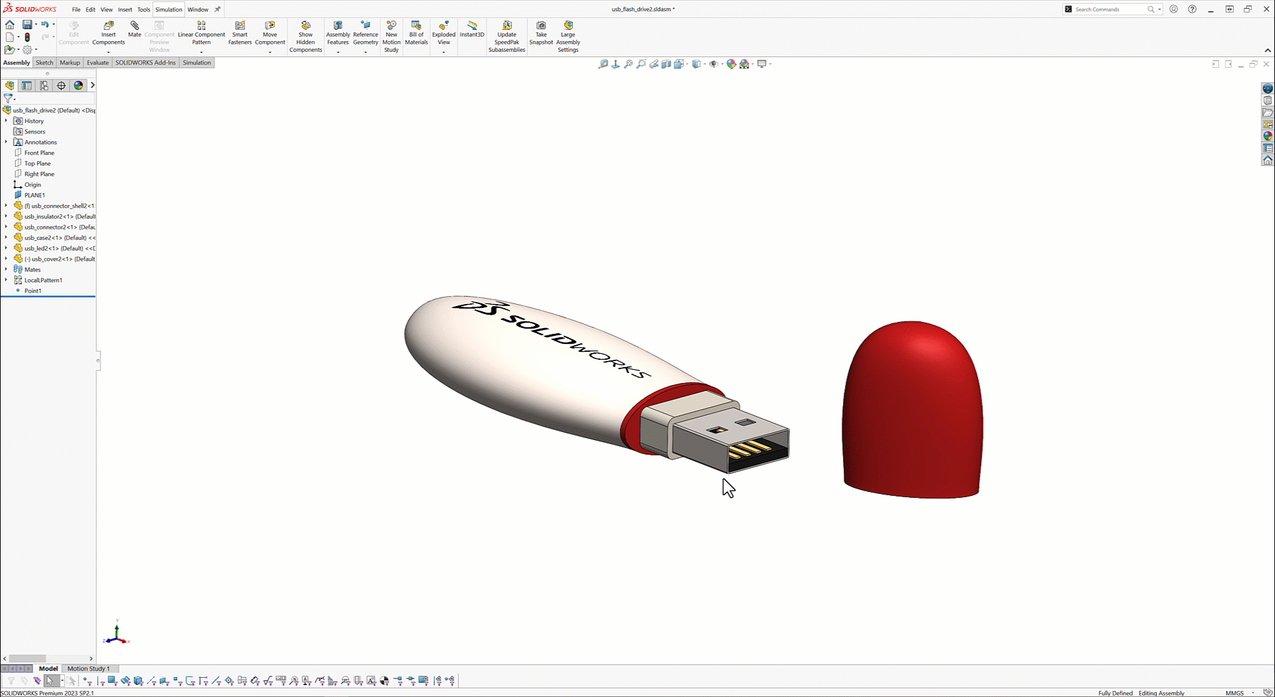The width and height of the screenshot is (1275, 697).
Task: Open DisplayManager tab with color sphere
Action: pyautogui.click(x=78, y=86)
